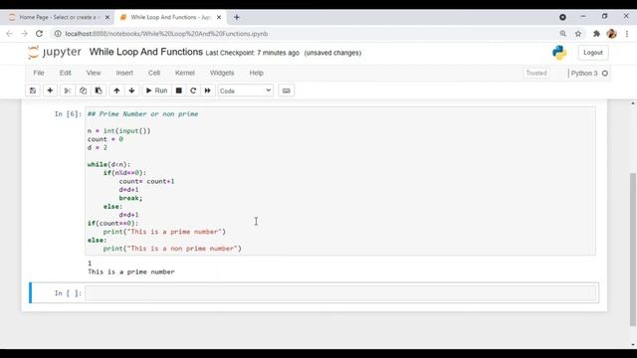
Task: Go forward in browser history
Action: tap(24, 34)
